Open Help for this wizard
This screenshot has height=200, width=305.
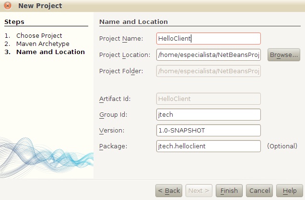pos(289,190)
